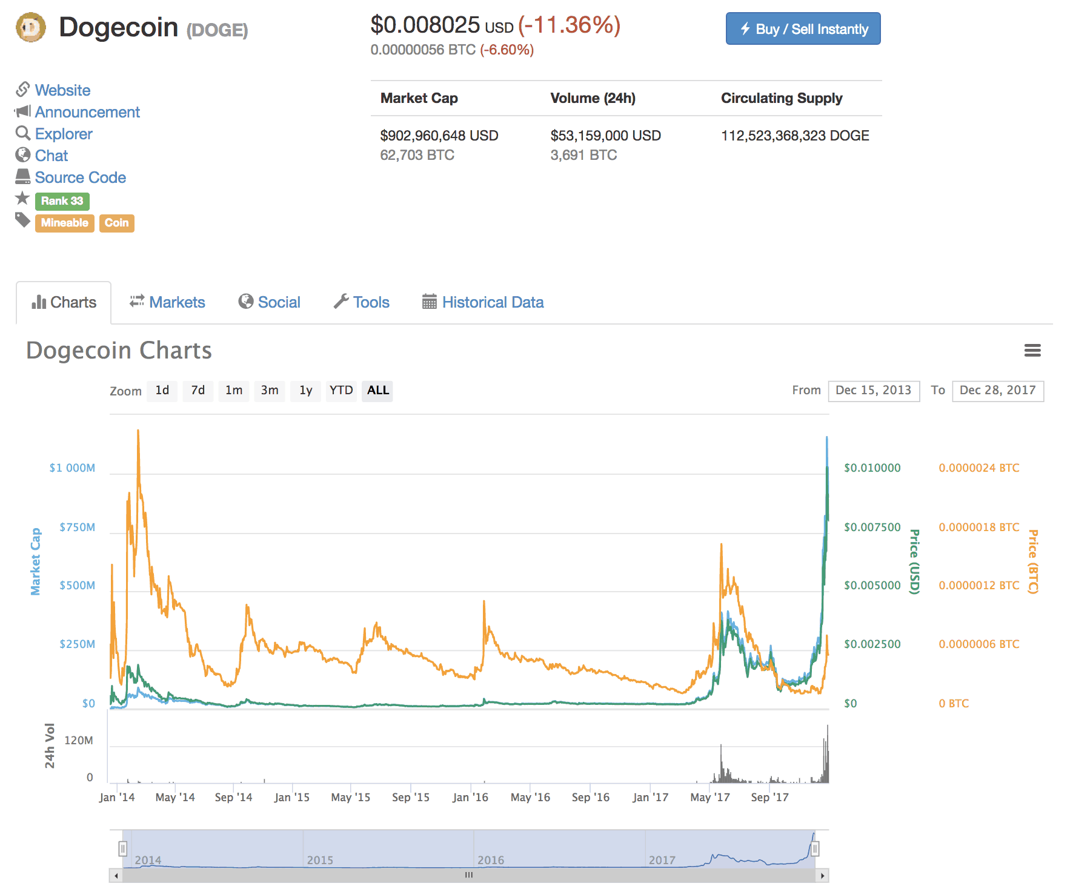
Task: Set chart zoom to YTD
Action: pos(341,391)
